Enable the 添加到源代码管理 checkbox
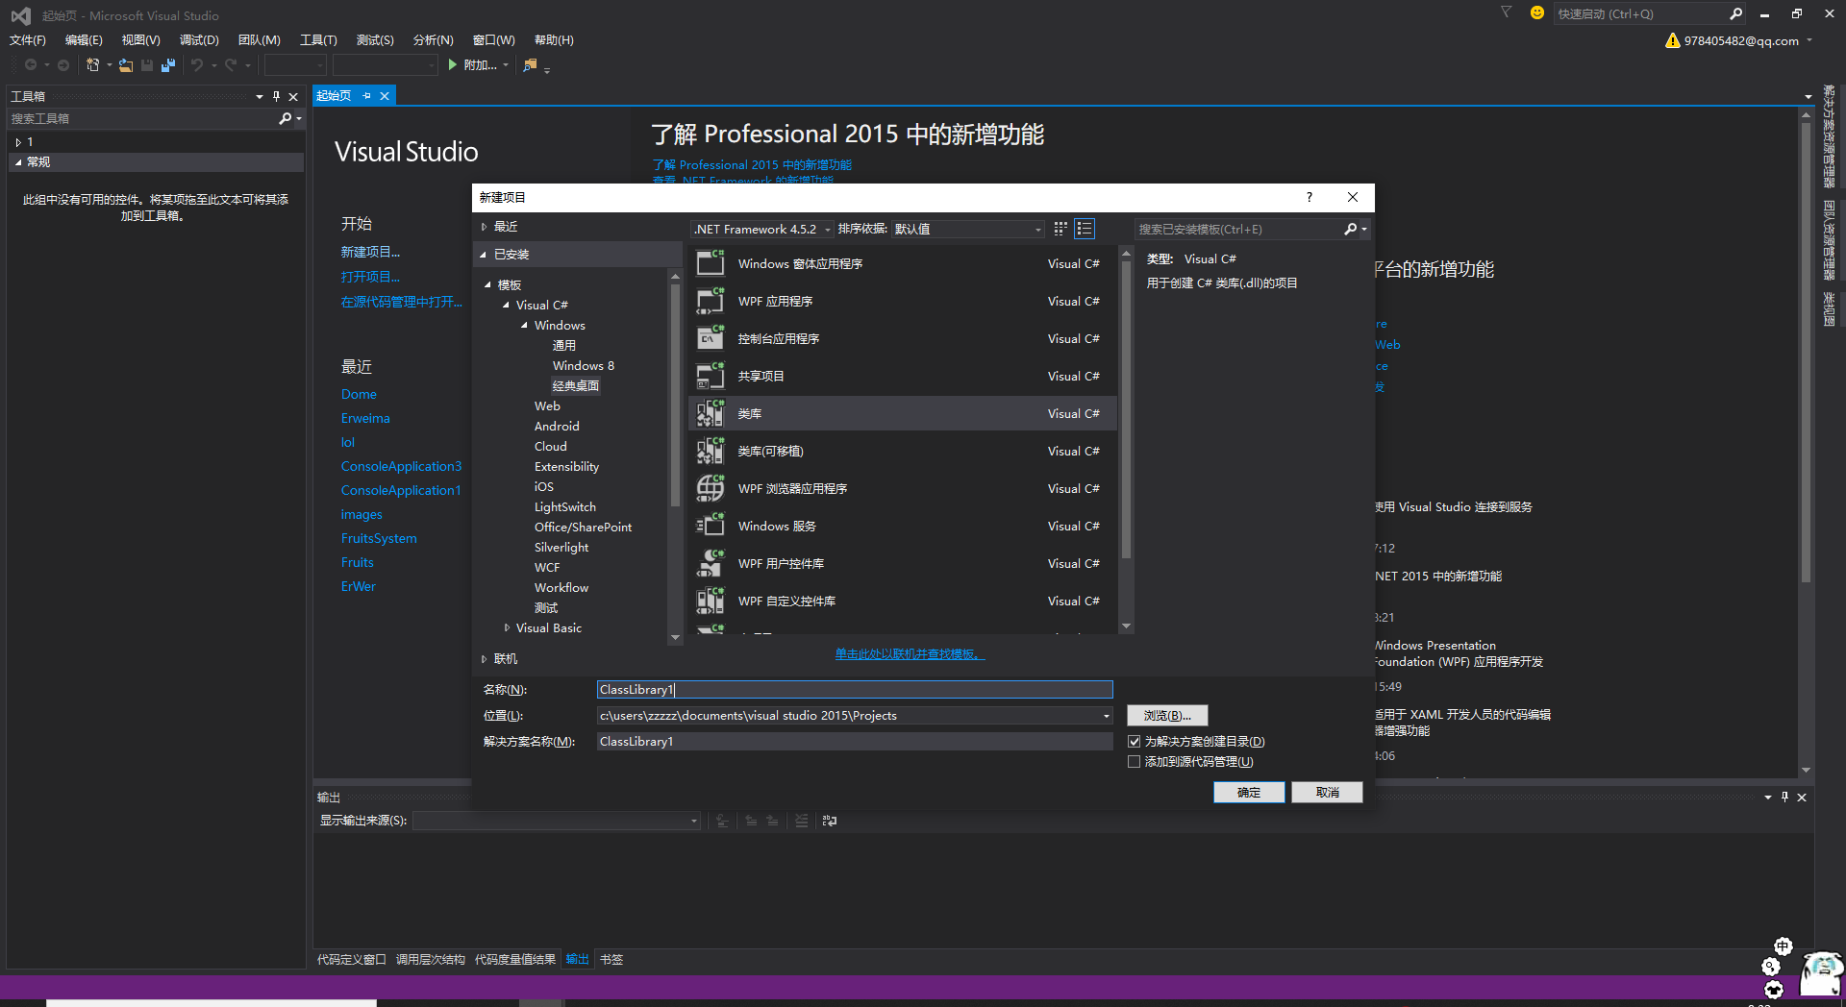 [1135, 762]
